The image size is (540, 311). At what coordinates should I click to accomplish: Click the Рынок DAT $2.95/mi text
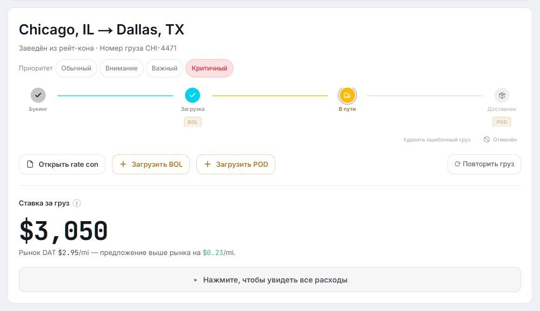(x=54, y=253)
